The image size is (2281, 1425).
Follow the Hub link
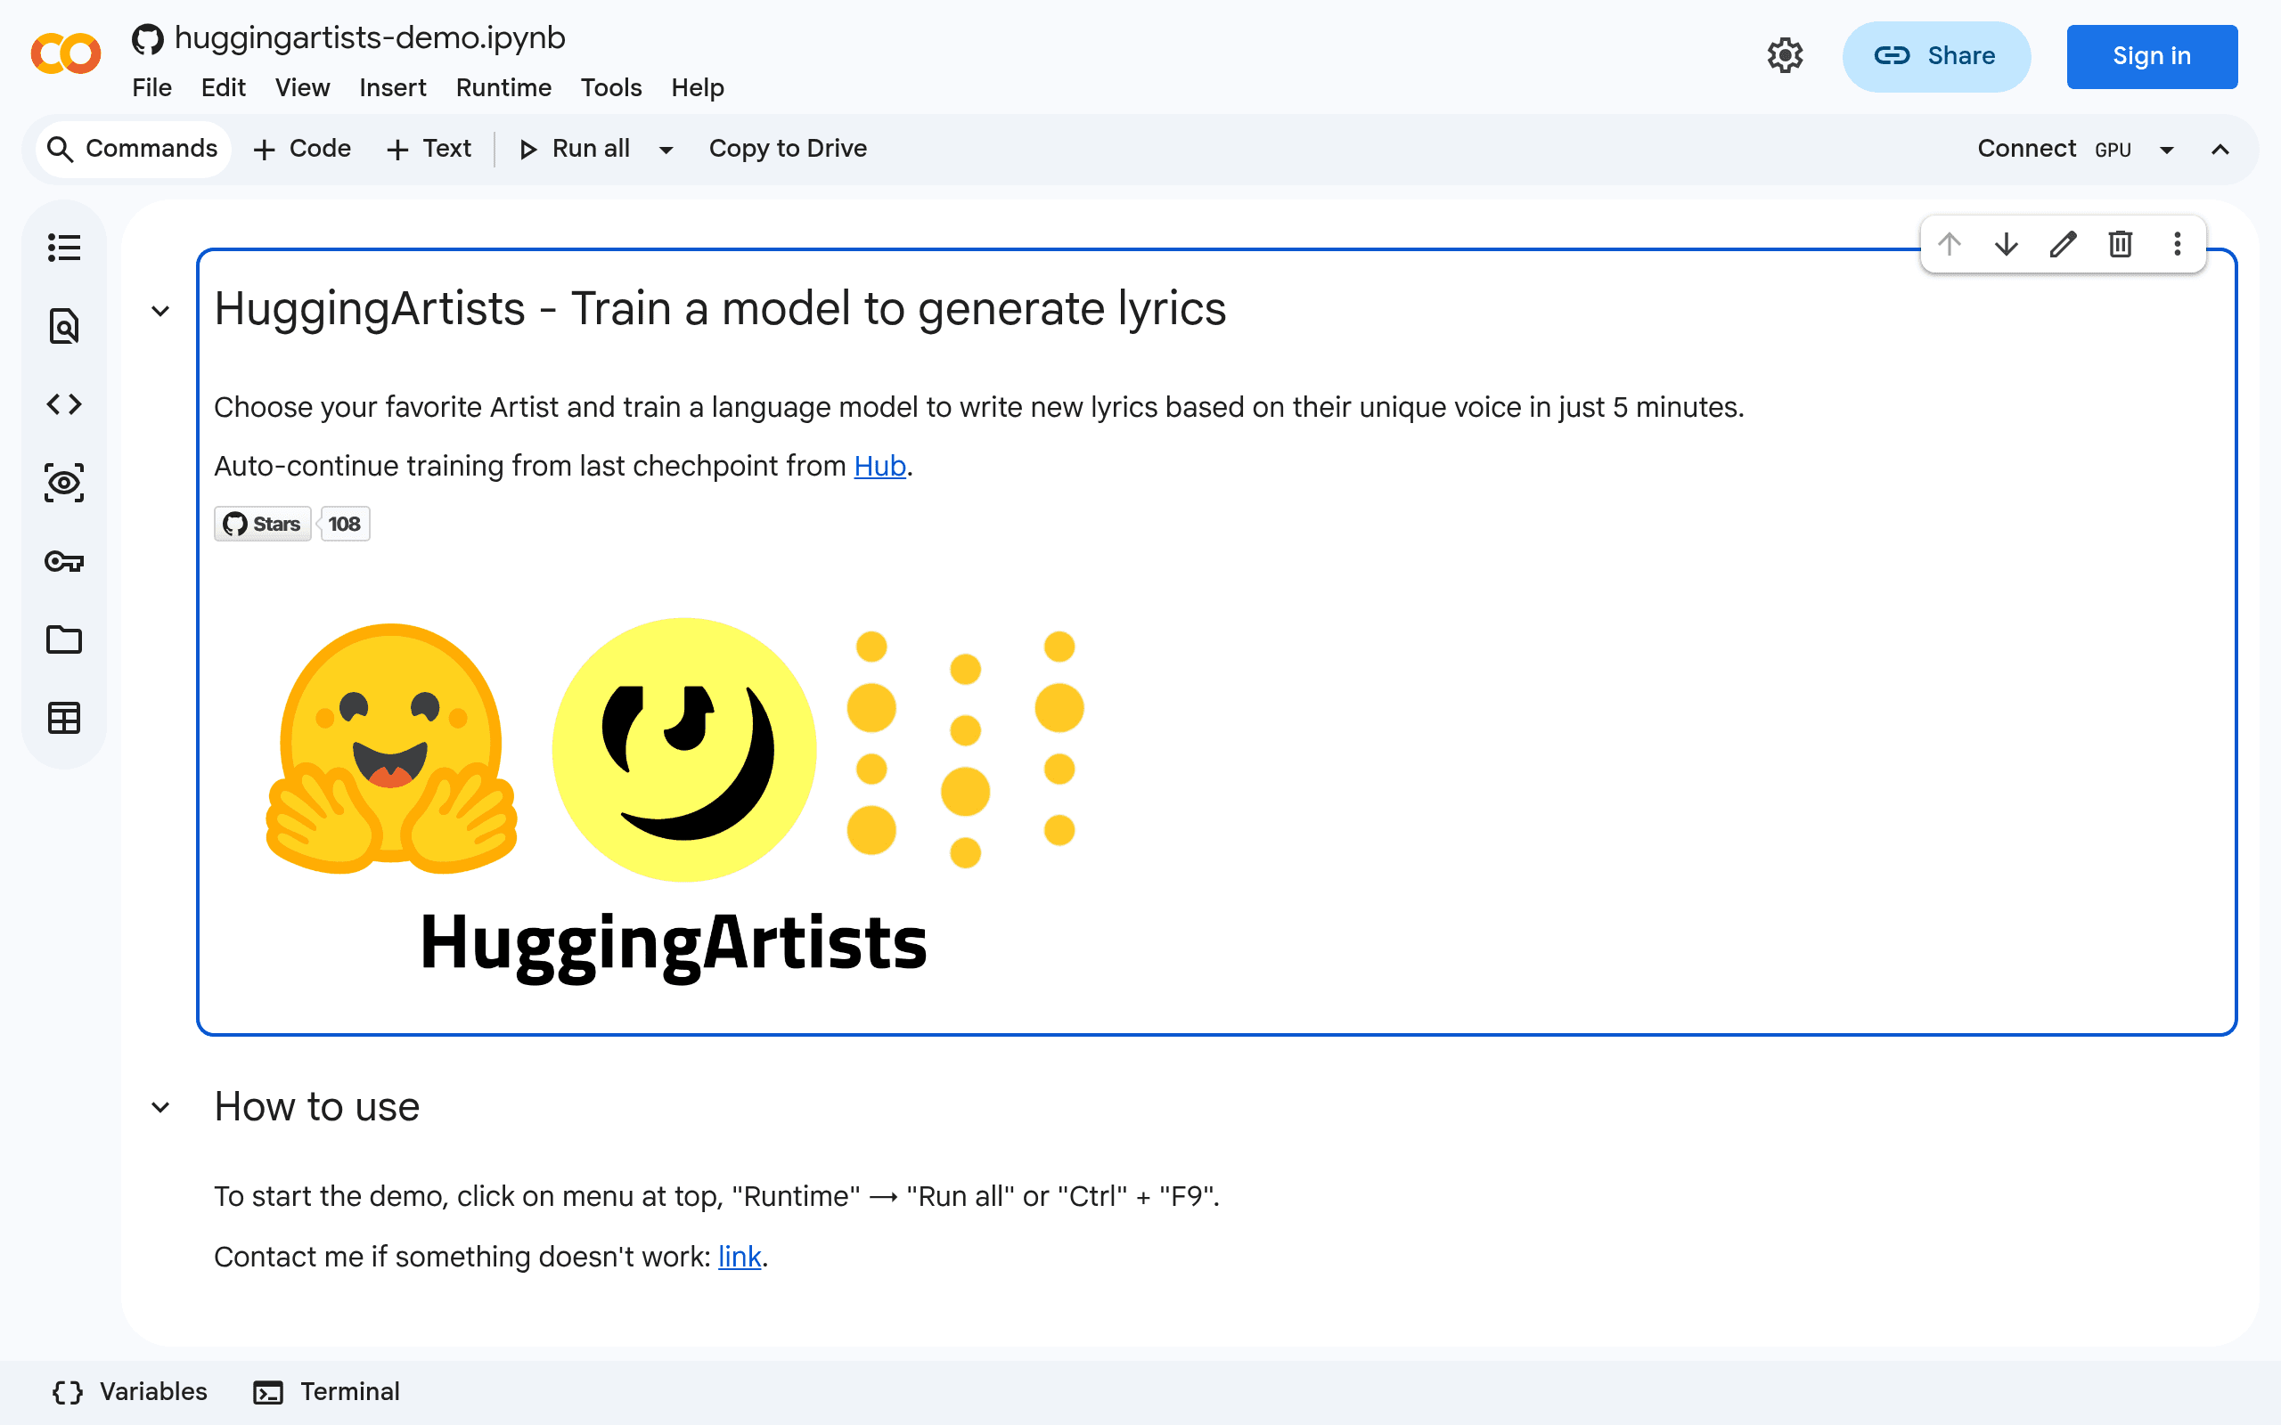pos(879,466)
